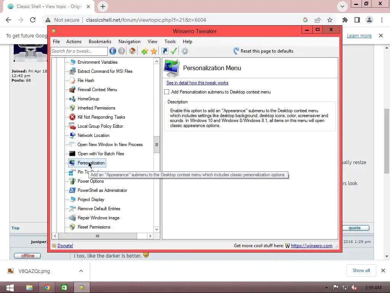390x293 pixels.
Task: Open the Navigation menu
Action: point(129,42)
